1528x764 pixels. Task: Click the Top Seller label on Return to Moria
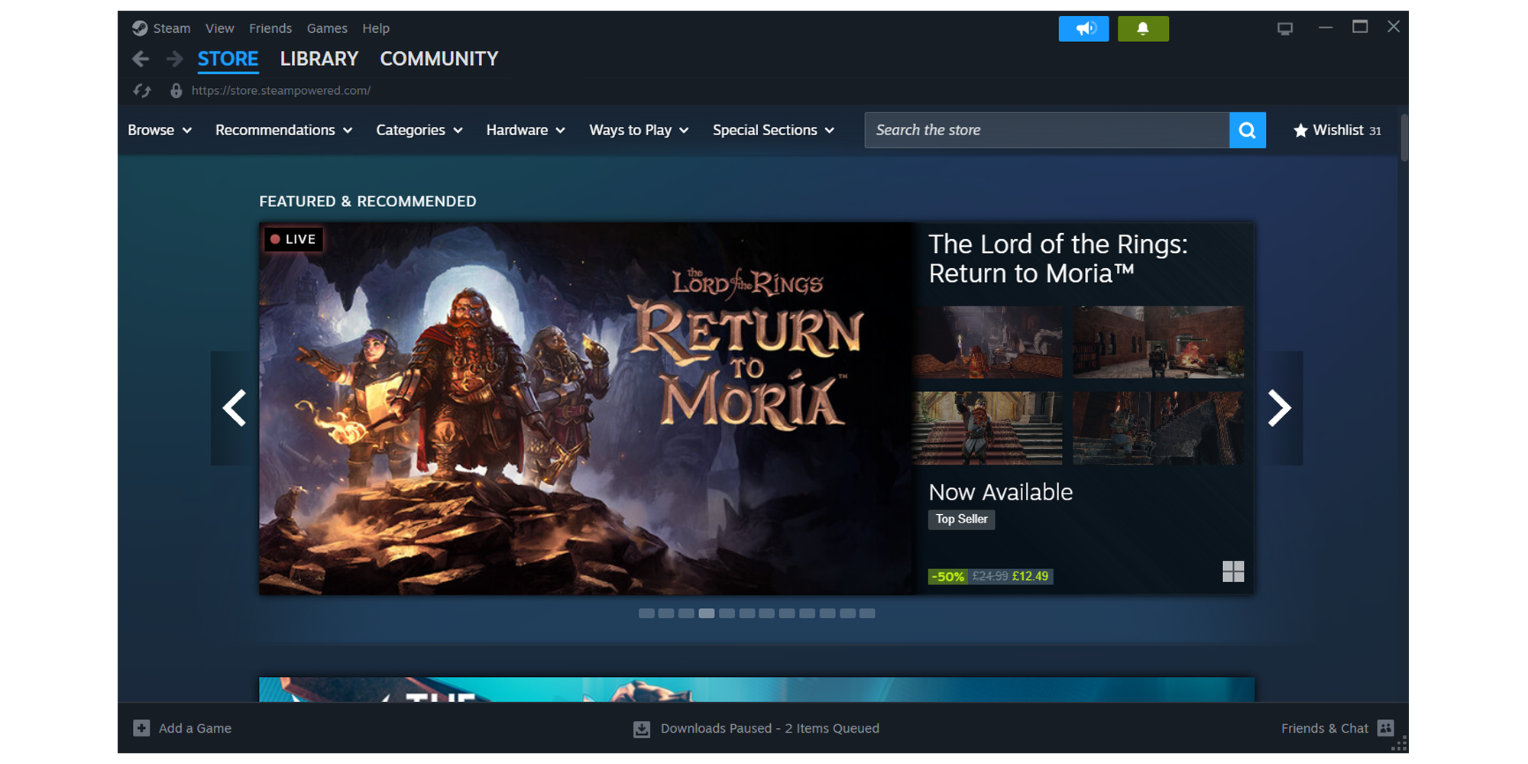click(x=961, y=520)
